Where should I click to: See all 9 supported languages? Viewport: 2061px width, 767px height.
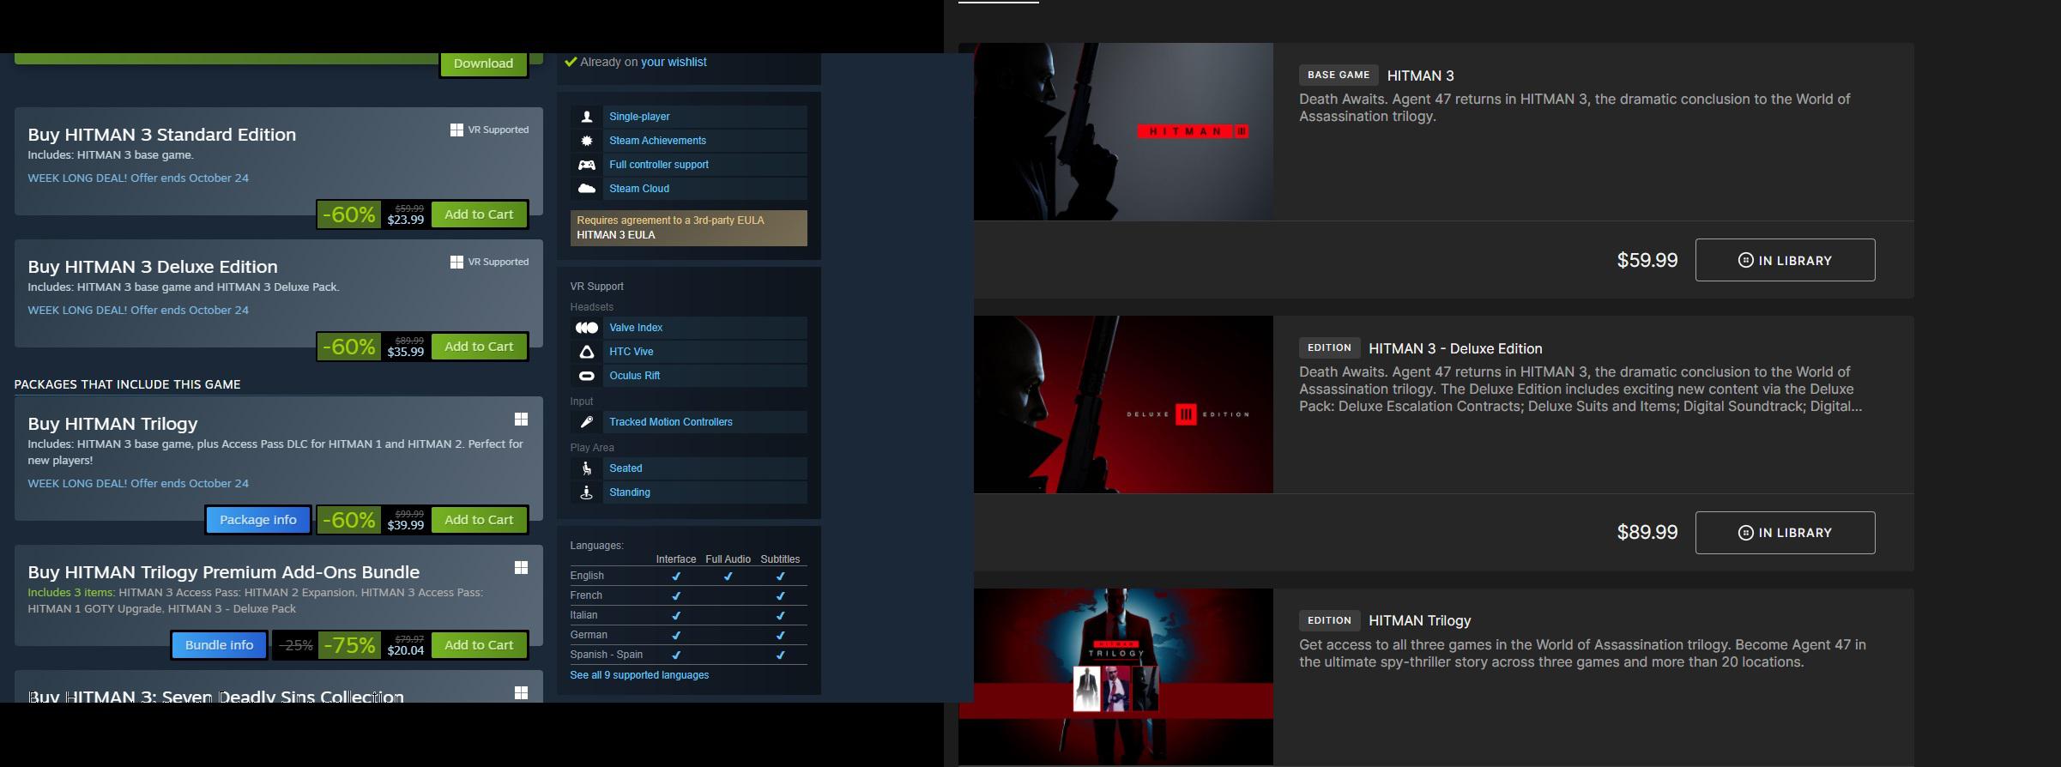pyautogui.click(x=639, y=675)
